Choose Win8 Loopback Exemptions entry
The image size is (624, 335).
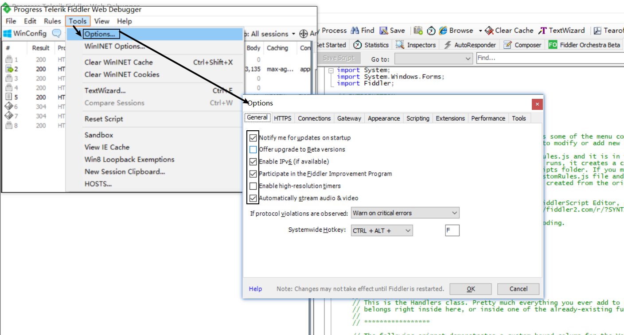click(155, 160)
